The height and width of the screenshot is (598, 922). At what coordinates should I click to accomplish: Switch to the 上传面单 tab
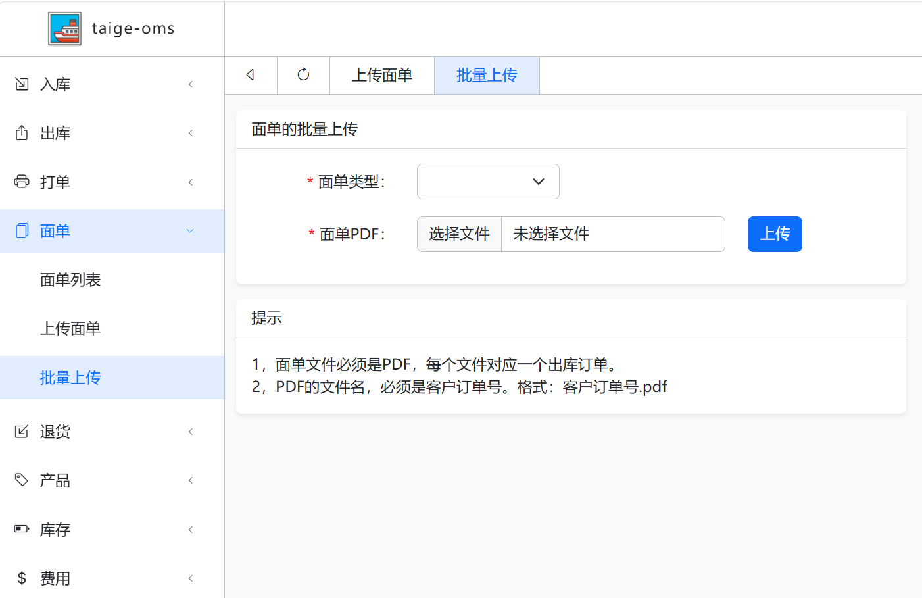click(x=382, y=75)
